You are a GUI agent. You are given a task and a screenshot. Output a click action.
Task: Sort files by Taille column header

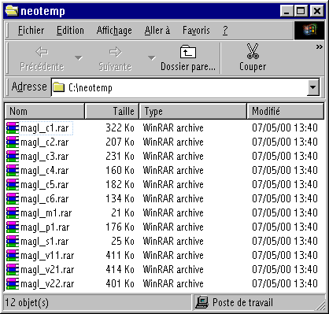coord(112,111)
